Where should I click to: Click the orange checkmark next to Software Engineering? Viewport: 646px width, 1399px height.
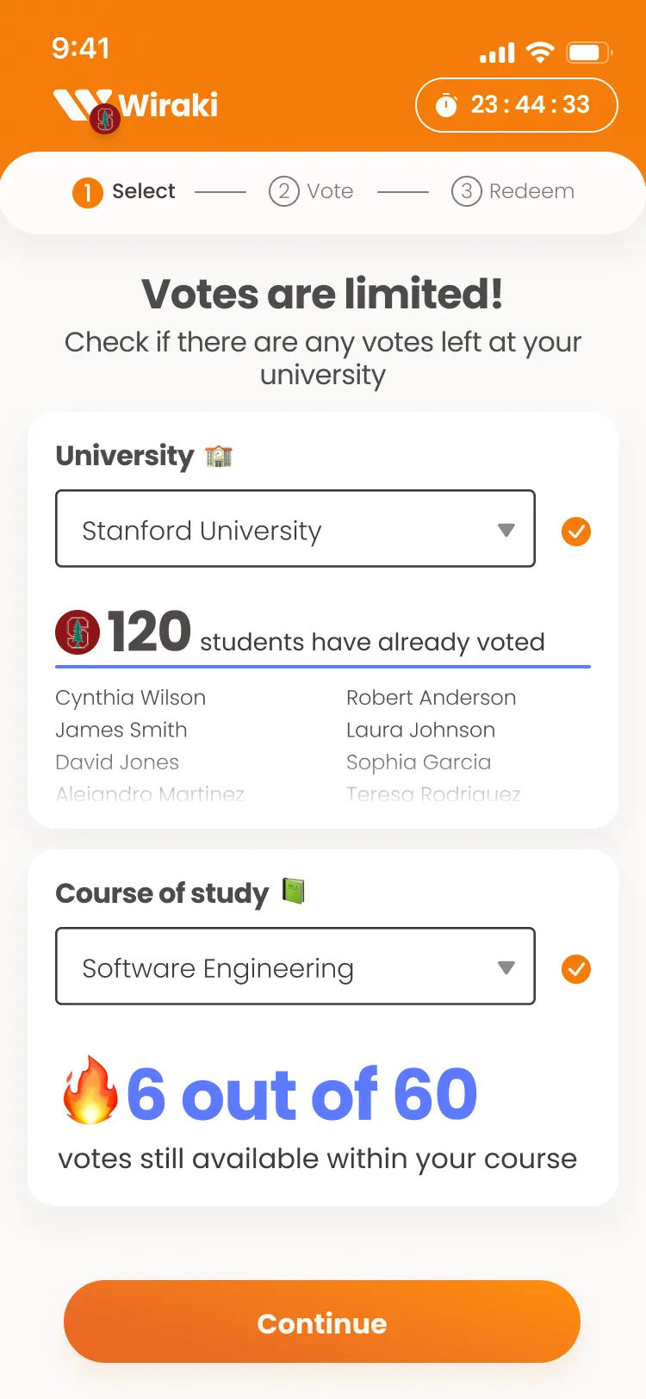[x=576, y=969]
